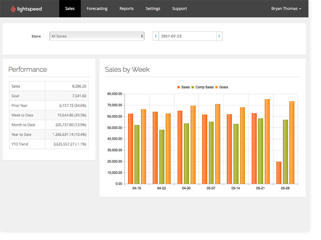Advance to next date with right arrow
The image size is (321, 240).
tap(219, 36)
